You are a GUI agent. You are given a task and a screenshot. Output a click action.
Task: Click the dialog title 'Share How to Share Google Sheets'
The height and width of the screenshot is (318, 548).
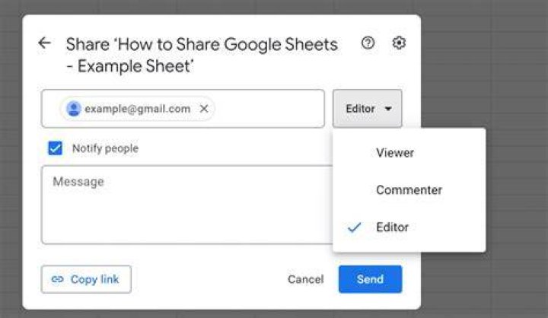click(x=202, y=56)
